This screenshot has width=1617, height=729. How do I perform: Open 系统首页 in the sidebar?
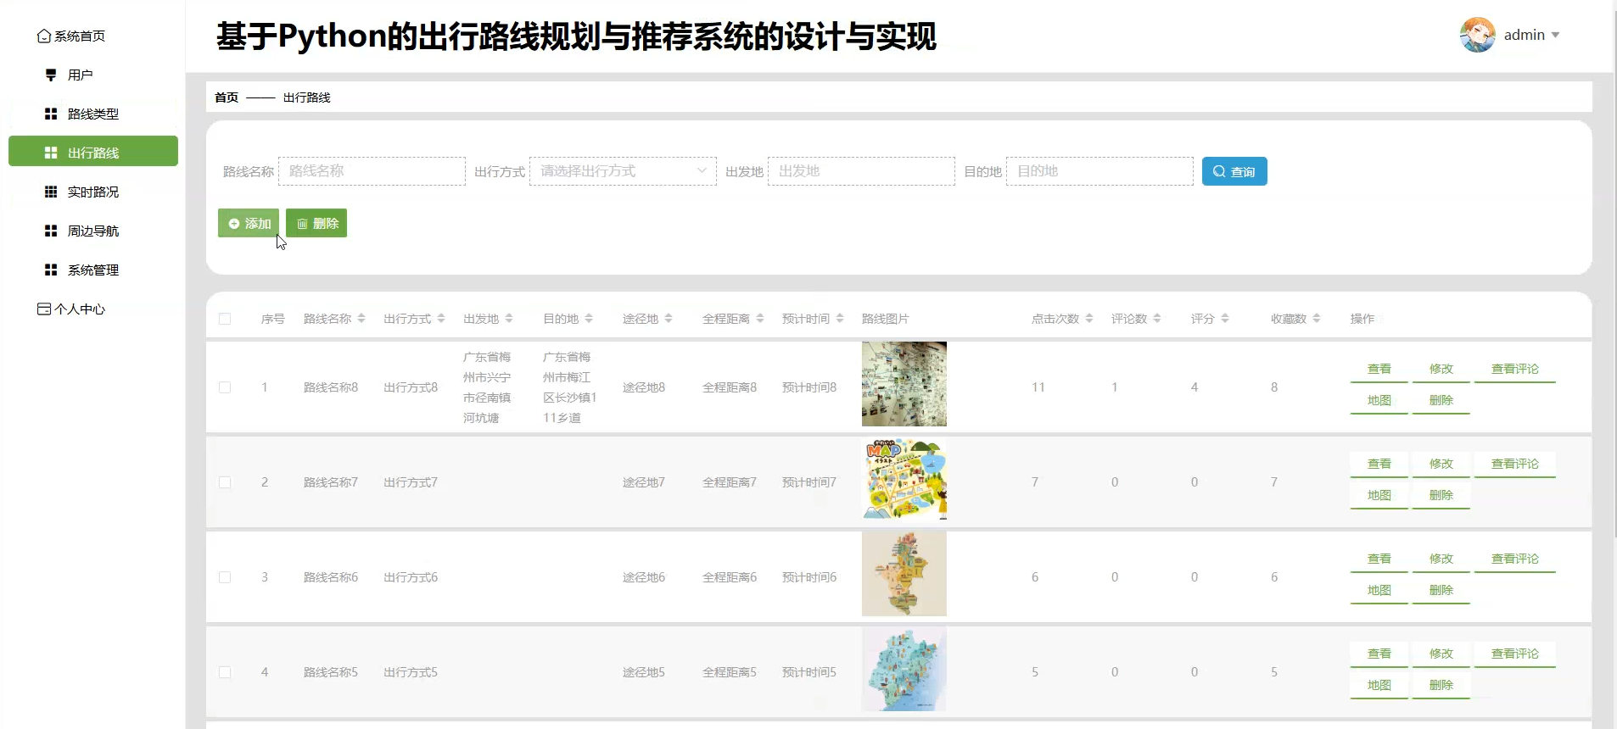tap(80, 36)
